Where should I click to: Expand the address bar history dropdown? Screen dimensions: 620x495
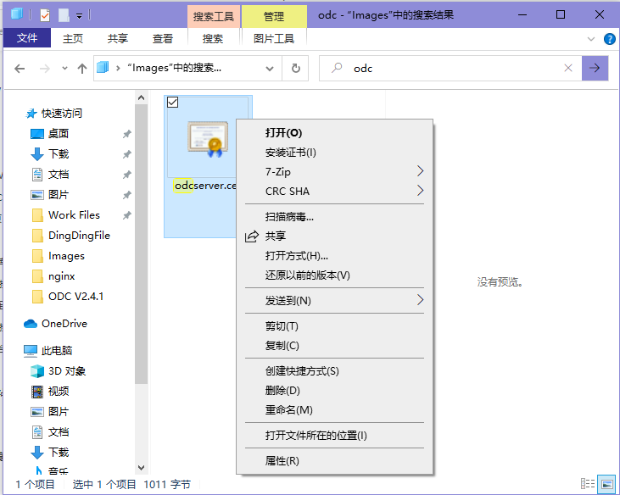tap(270, 69)
